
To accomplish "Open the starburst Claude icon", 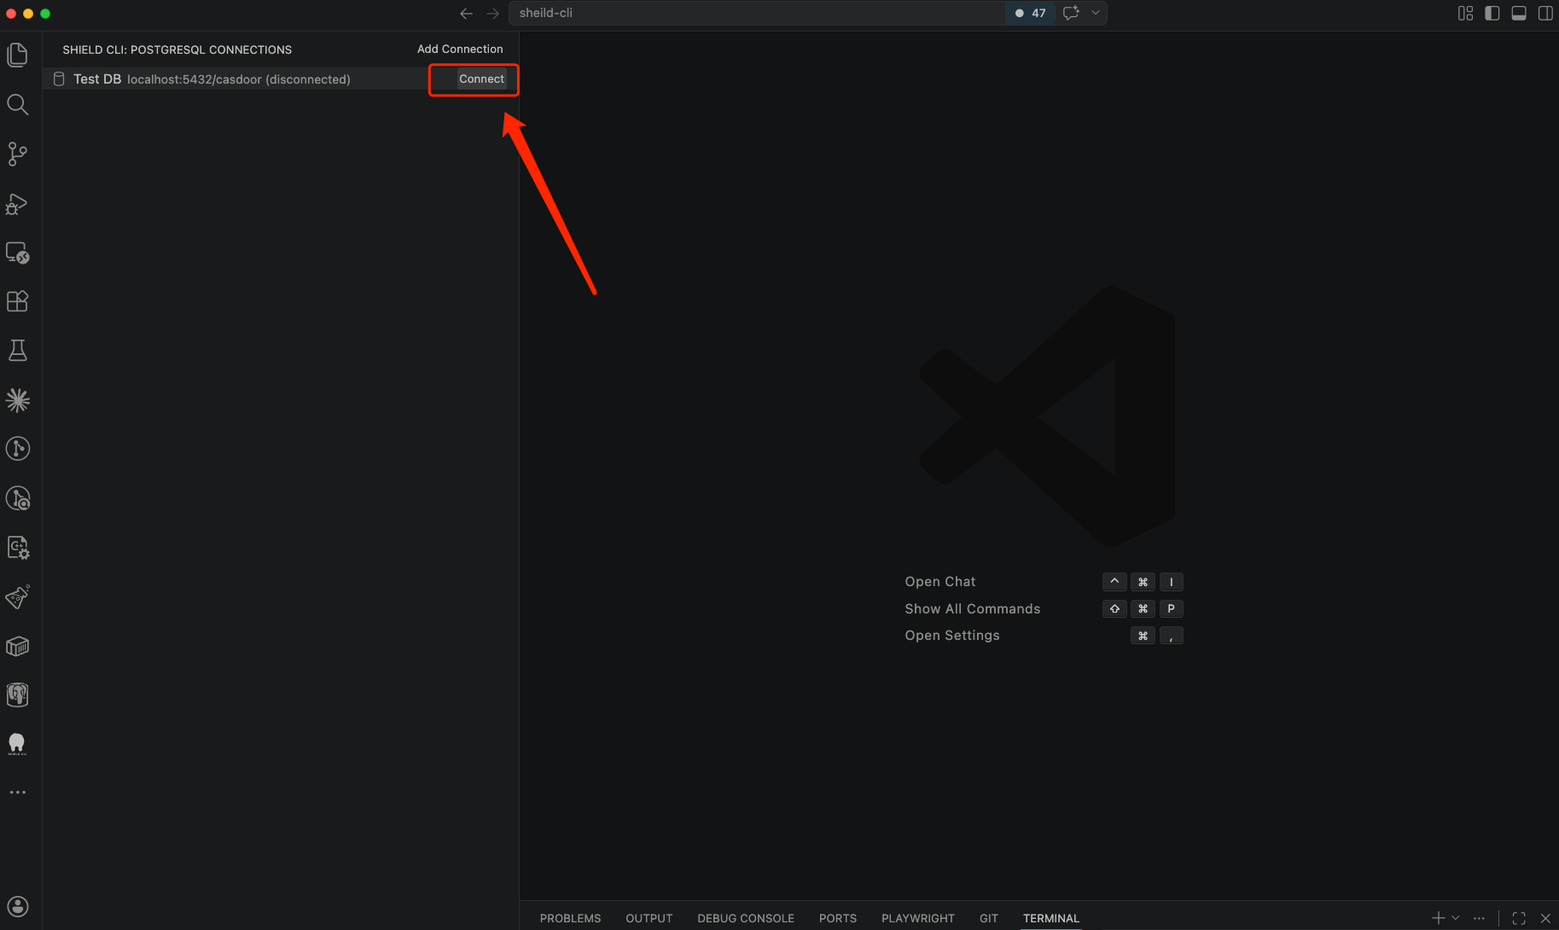I will pos(17,400).
